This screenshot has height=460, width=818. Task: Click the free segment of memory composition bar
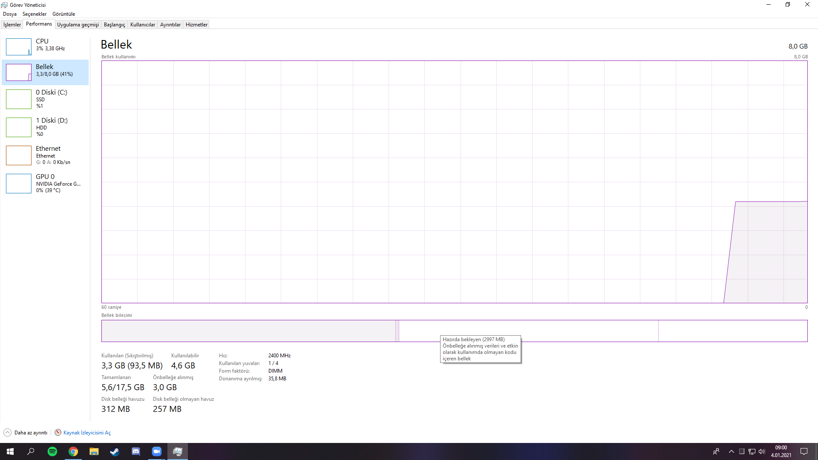pos(733,331)
